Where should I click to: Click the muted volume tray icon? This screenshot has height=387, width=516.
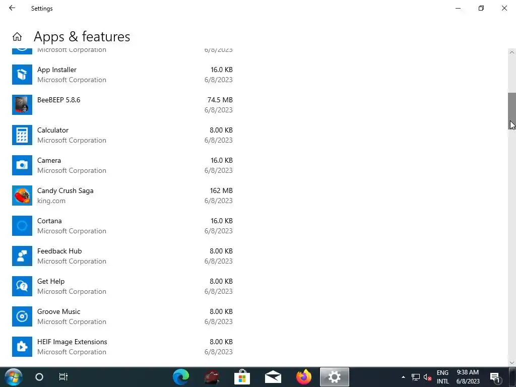[427, 377]
